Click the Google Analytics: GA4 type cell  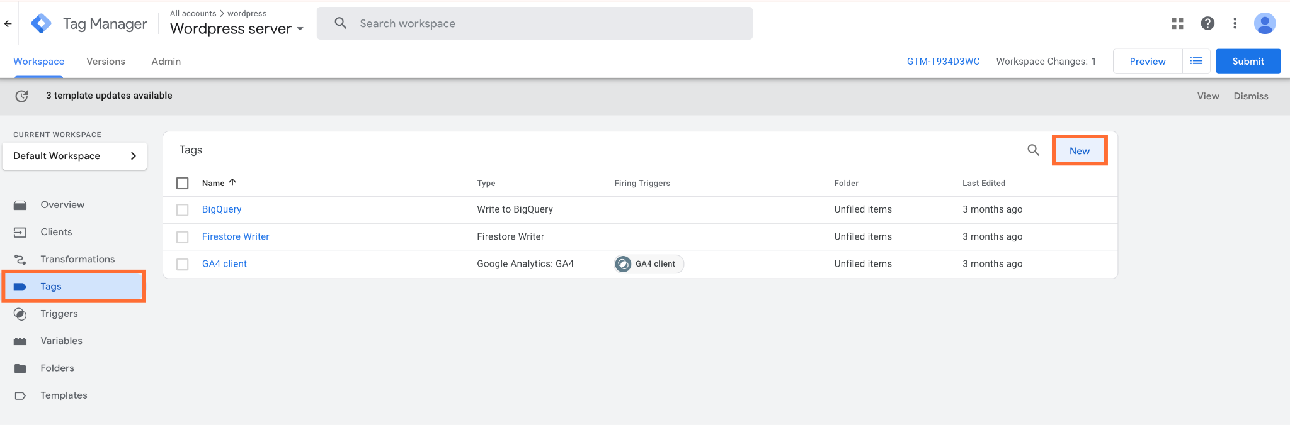point(525,264)
